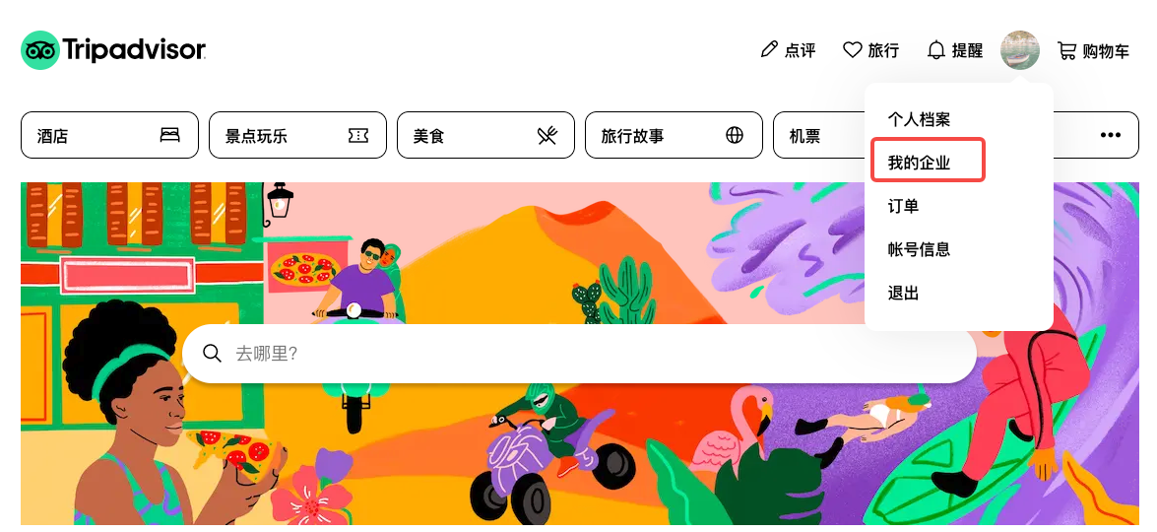Click the globe icon in 旅行故事
Viewport: 1157px width, 532px height.
tap(735, 135)
